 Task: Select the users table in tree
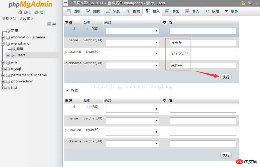[x=21, y=55]
